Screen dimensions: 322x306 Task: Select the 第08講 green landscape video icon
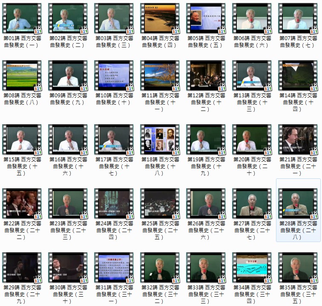click(22, 76)
